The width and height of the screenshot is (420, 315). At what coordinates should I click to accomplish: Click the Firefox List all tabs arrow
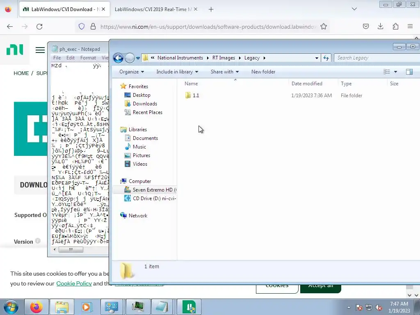pyautogui.click(x=354, y=9)
